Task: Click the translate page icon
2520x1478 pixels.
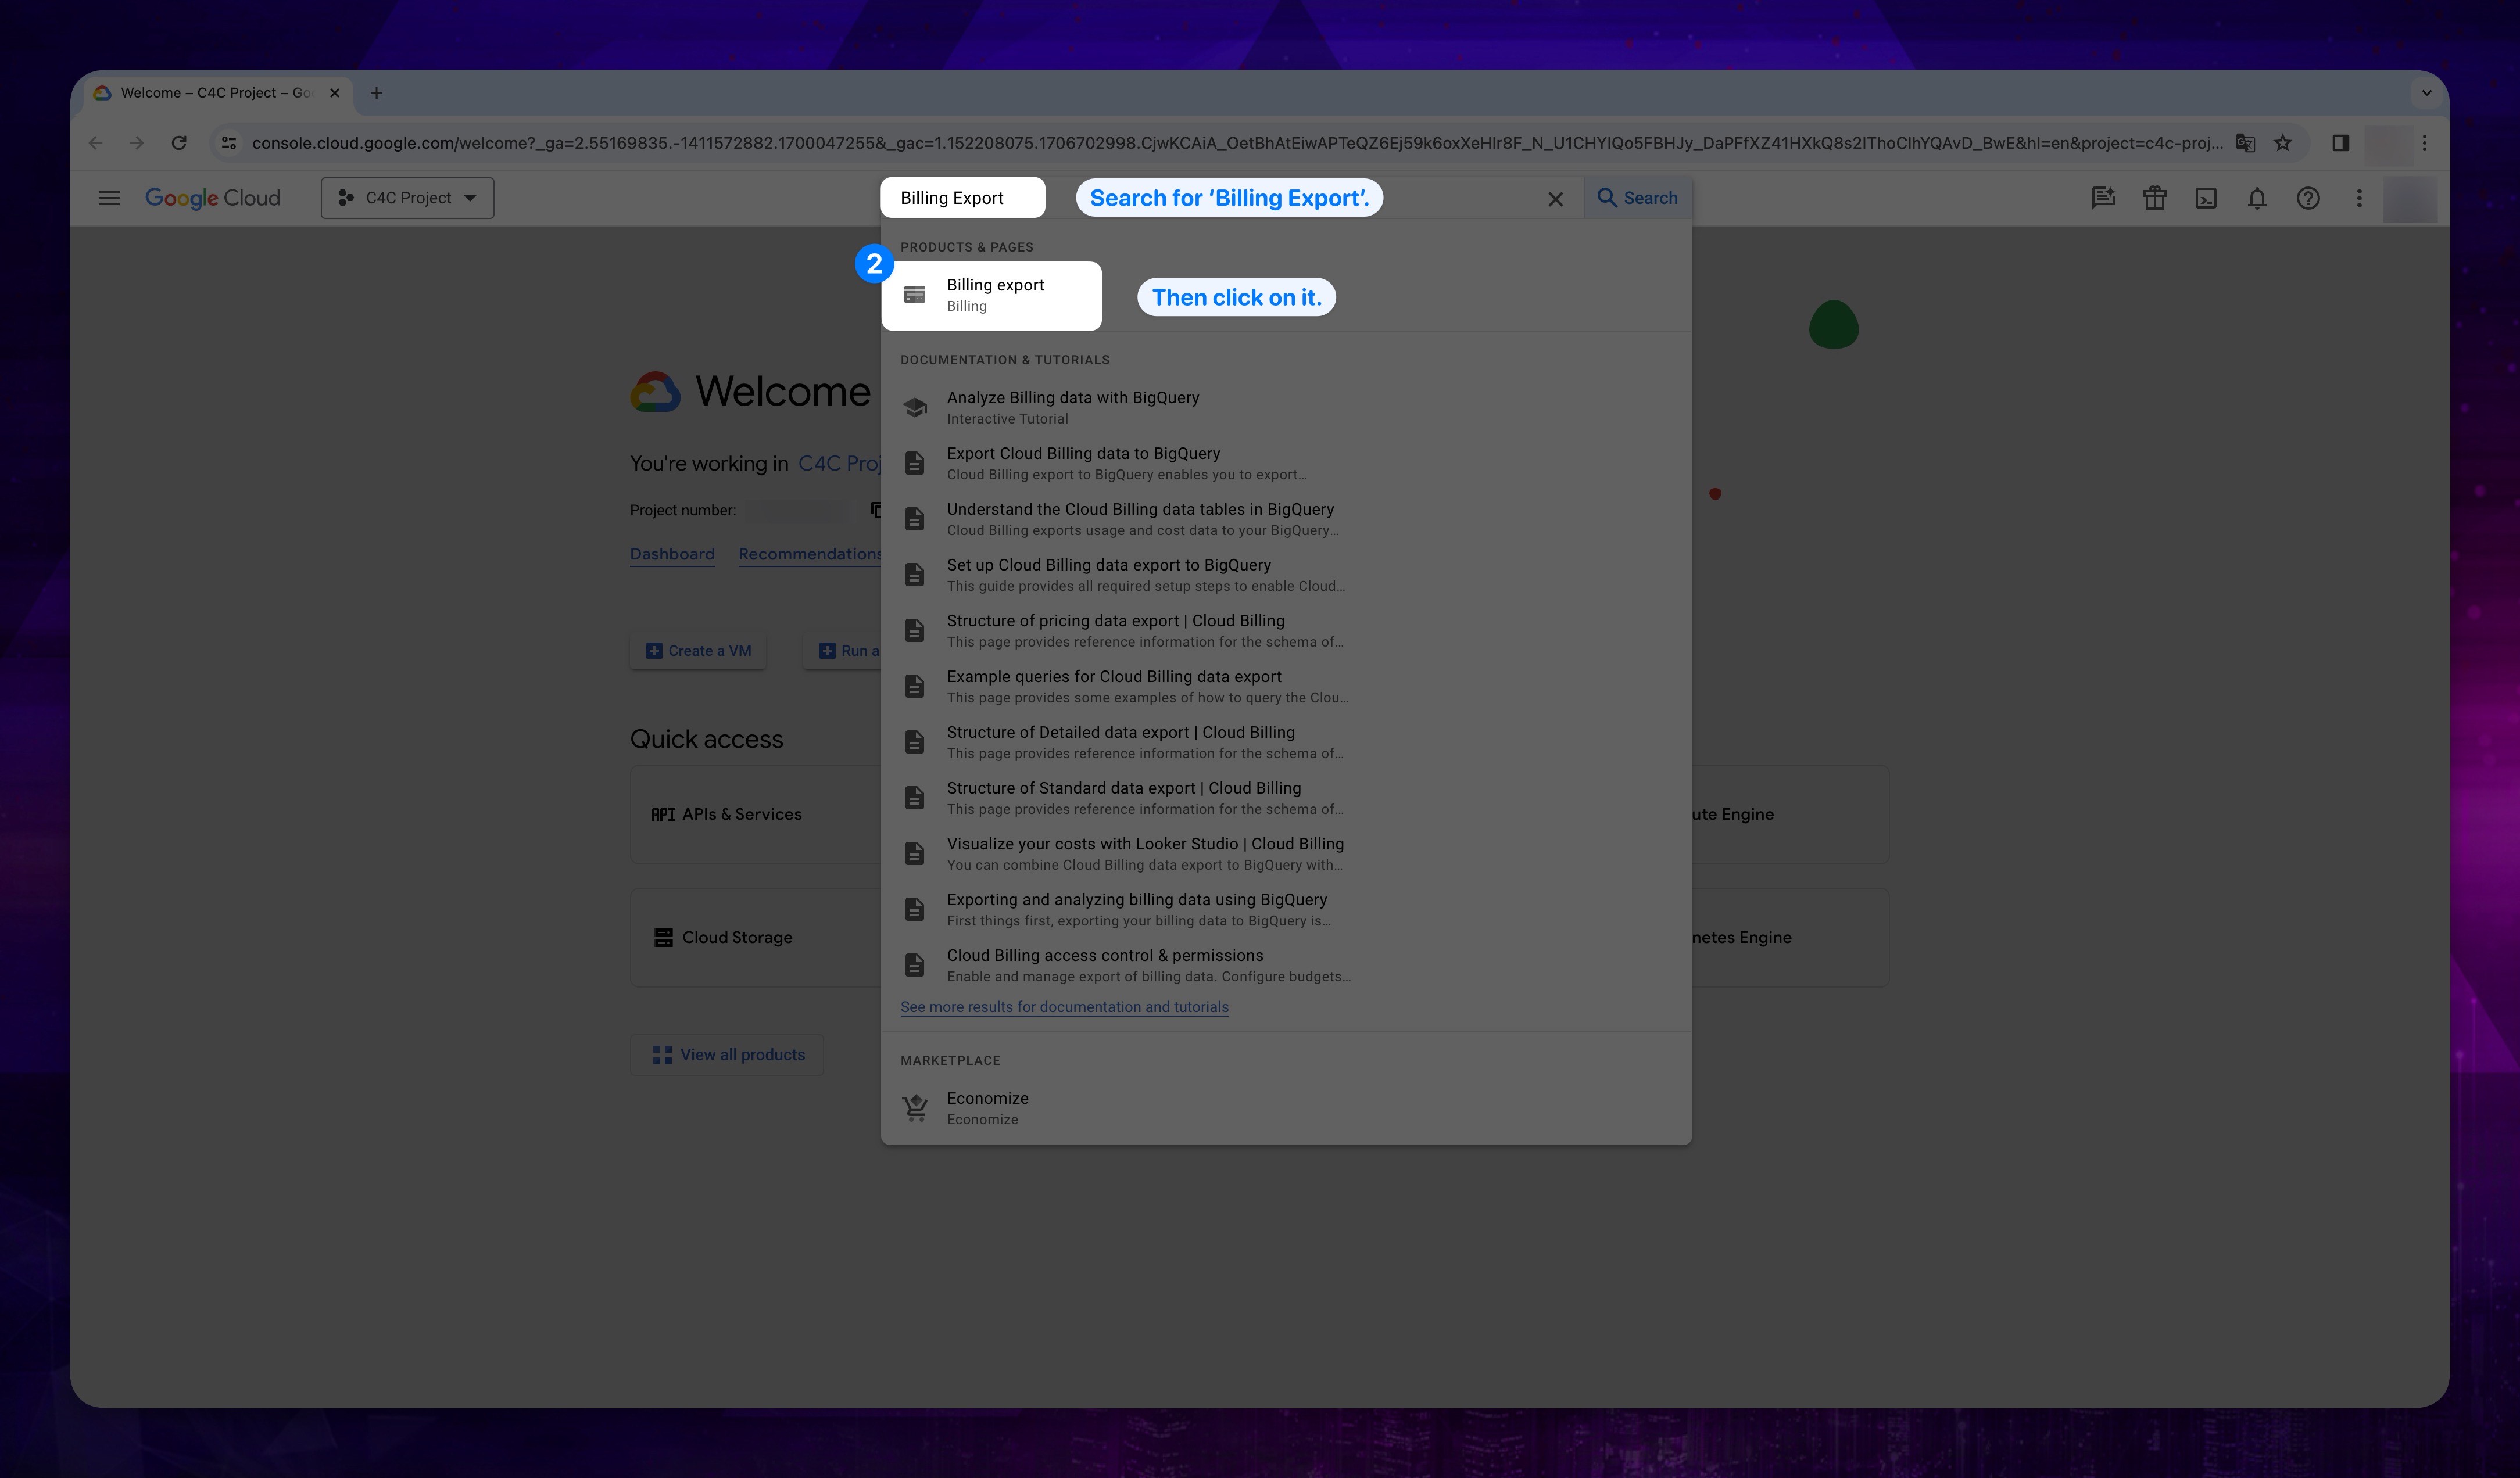Action: coord(2245,143)
